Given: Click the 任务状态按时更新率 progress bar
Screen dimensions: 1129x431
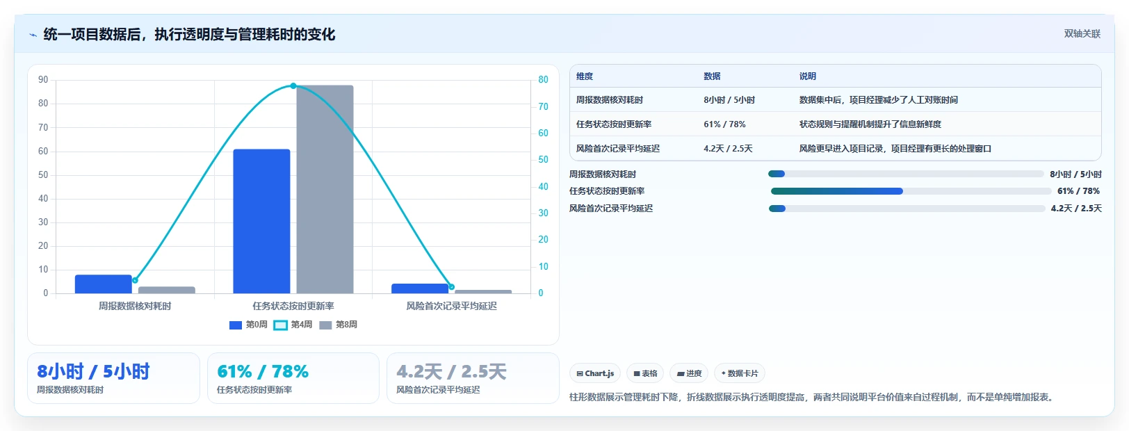Looking at the screenshot, I should [x=911, y=191].
